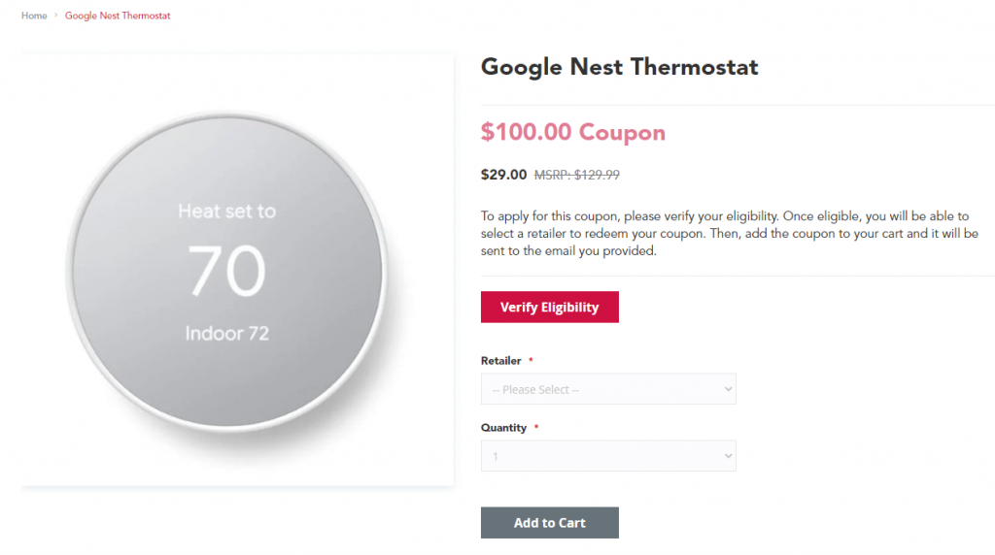Expand the Quantity dropdown showing 1

click(608, 456)
